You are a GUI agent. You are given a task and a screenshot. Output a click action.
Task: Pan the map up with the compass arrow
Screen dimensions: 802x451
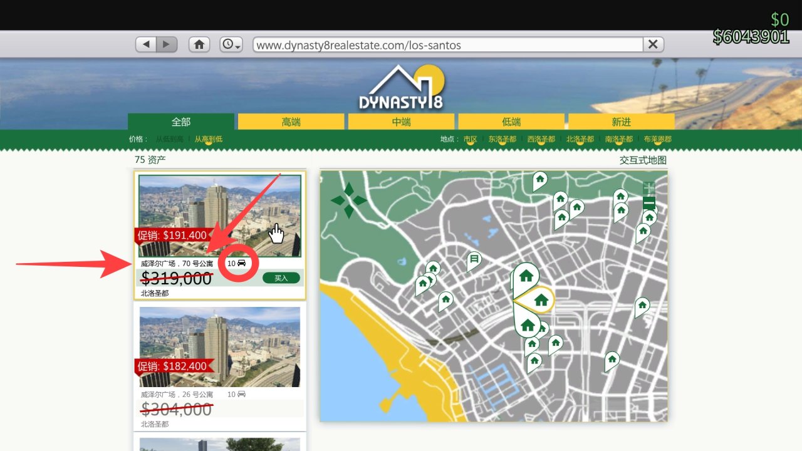[349, 189]
